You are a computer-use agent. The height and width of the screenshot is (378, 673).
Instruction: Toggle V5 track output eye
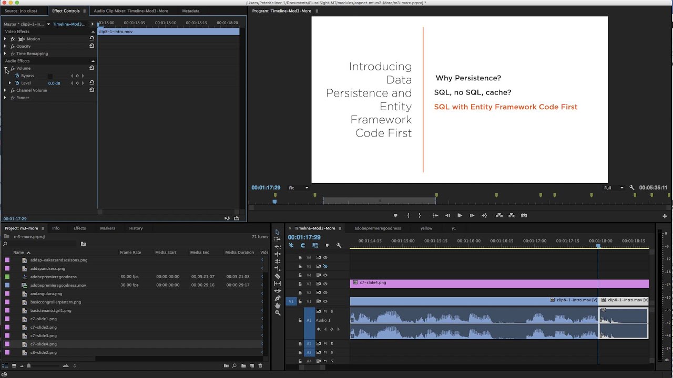[x=325, y=266]
